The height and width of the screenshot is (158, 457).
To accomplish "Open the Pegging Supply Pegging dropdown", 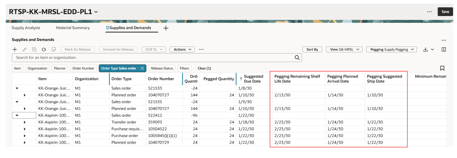I will [391, 49].
